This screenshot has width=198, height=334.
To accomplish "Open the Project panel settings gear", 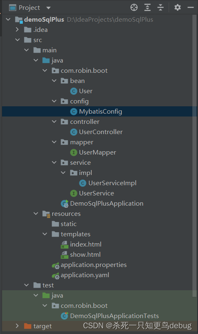I will 177,7.
